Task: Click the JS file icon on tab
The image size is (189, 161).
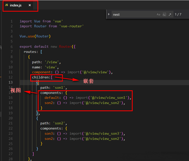Action: 7,5
